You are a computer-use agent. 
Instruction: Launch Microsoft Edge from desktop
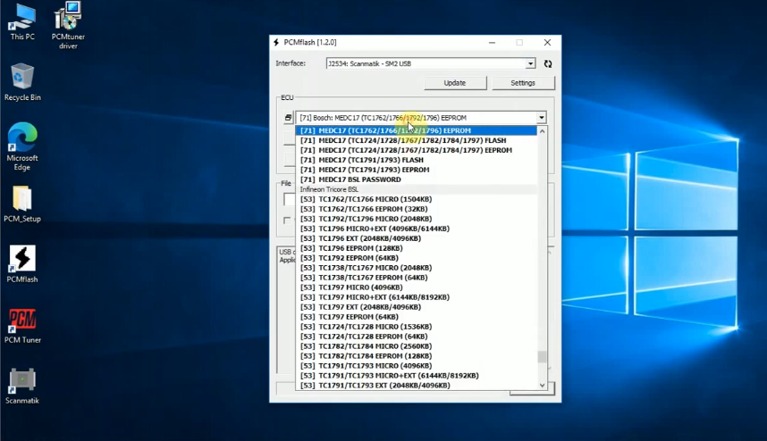(x=22, y=146)
